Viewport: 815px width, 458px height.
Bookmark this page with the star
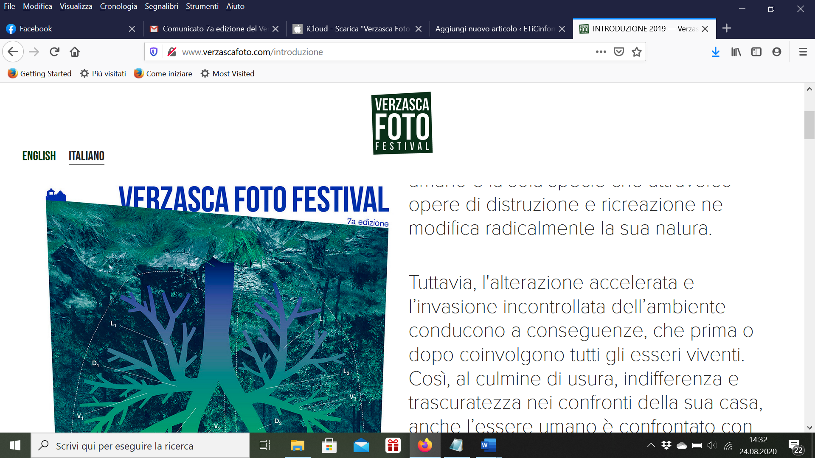637,52
